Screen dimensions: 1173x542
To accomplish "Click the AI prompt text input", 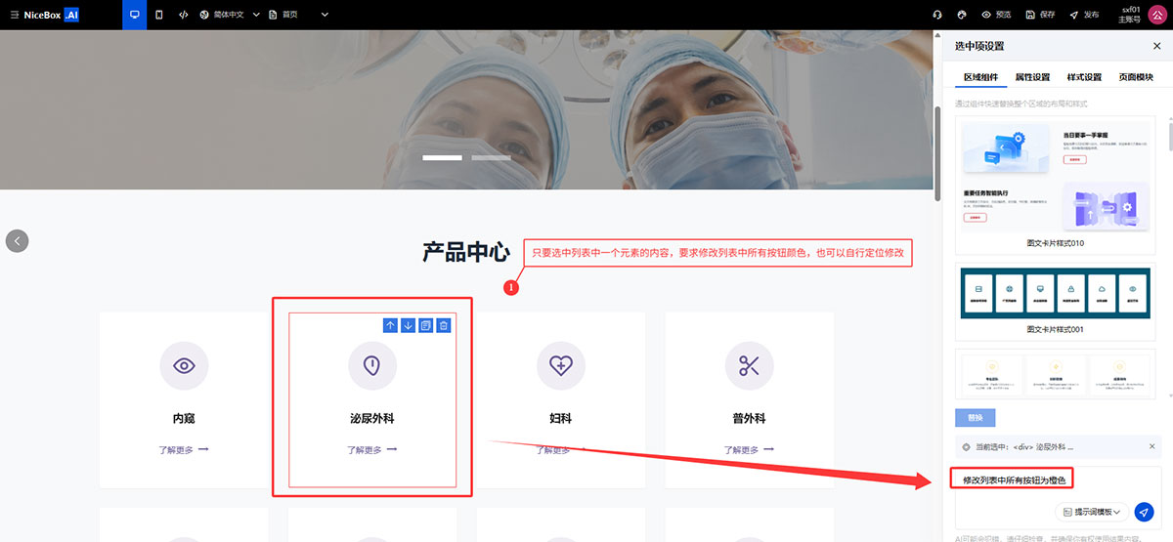I will point(1056,480).
